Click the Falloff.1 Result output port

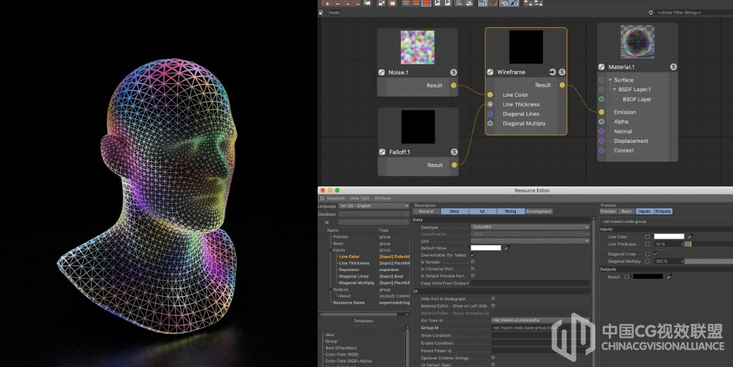pyautogui.click(x=454, y=165)
